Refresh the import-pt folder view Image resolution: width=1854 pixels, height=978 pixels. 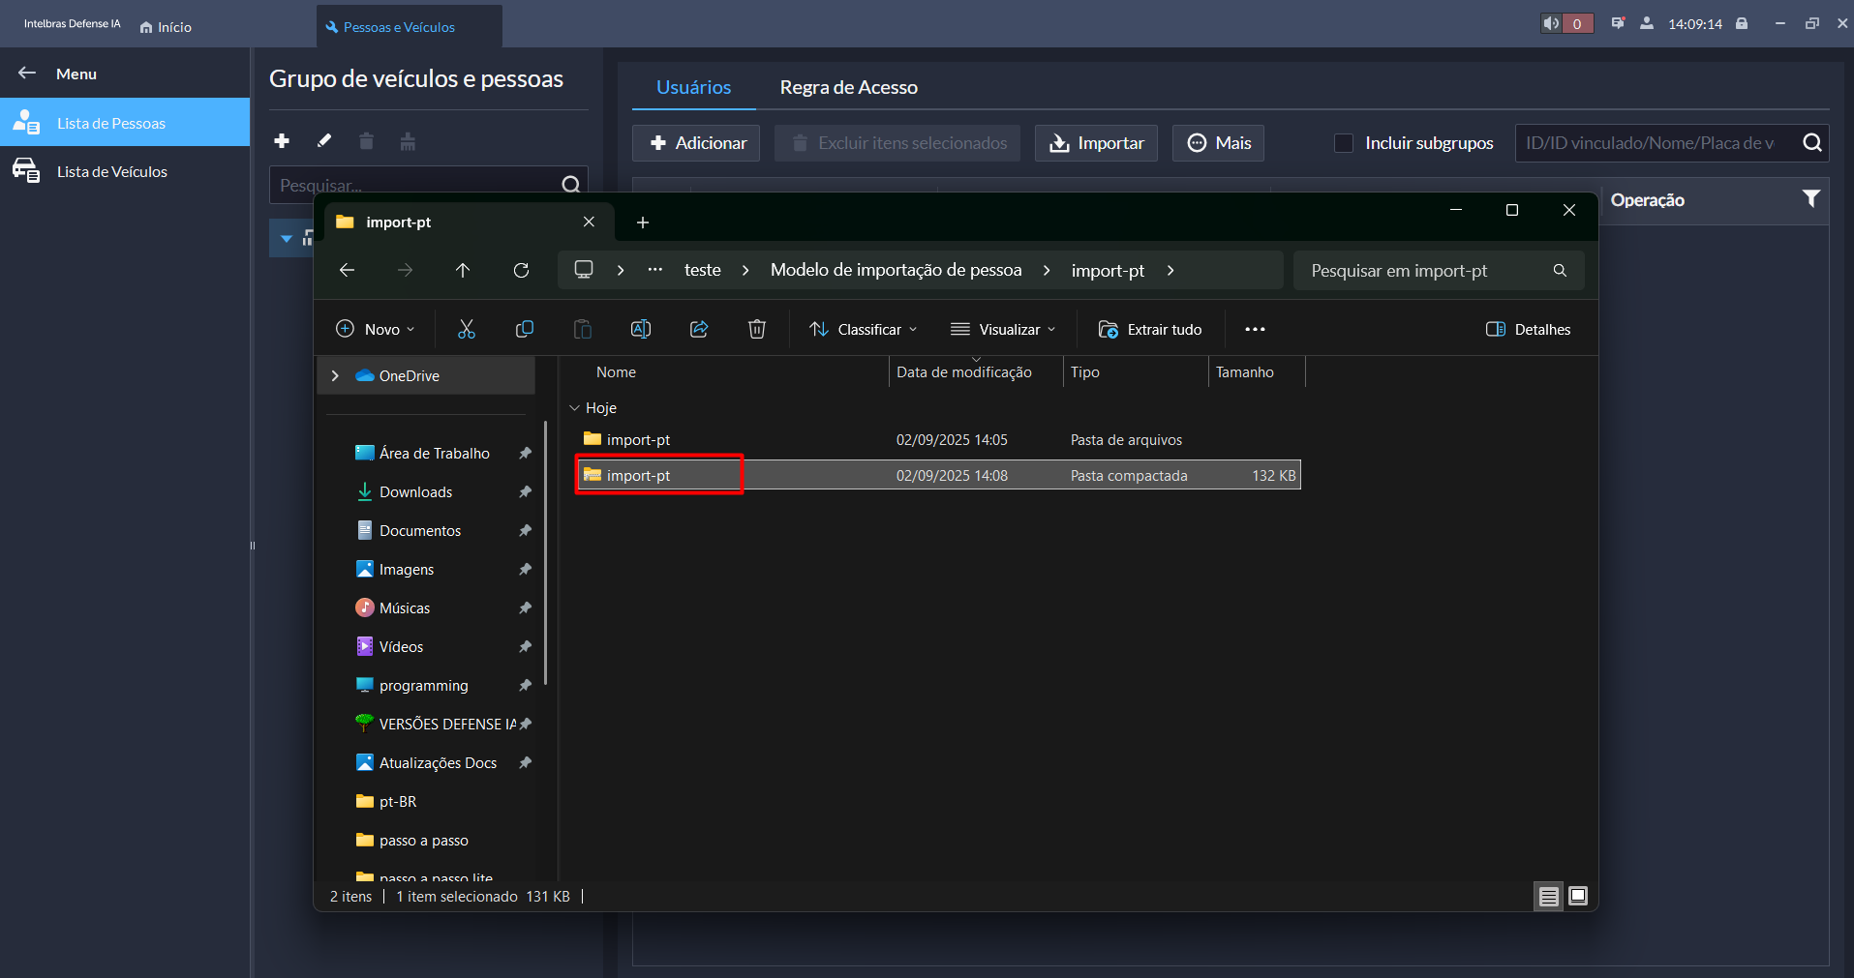coord(521,271)
